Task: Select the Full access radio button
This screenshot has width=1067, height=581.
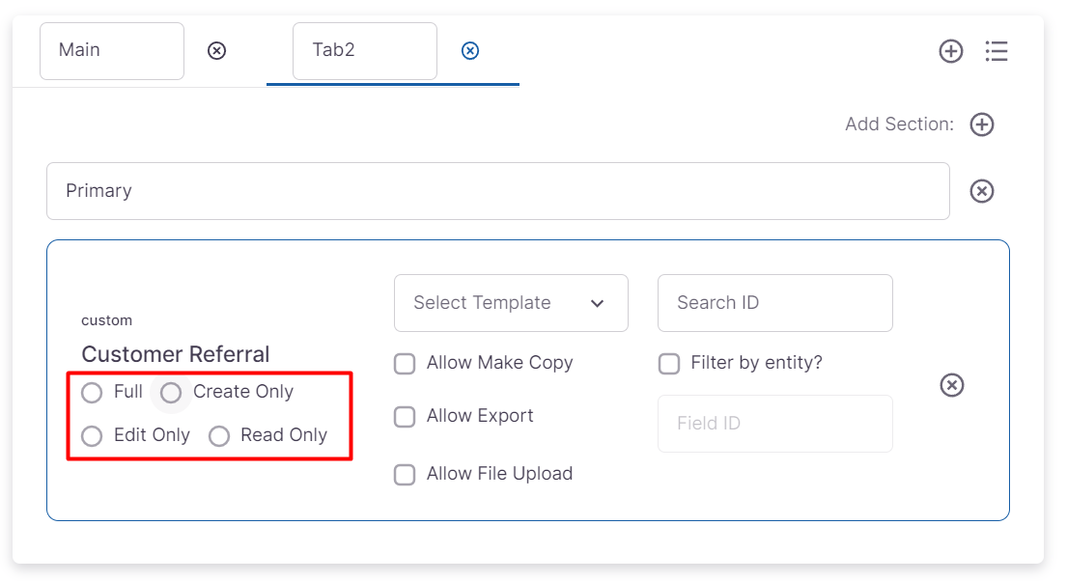Action: pyautogui.click(x=92, y=393)
